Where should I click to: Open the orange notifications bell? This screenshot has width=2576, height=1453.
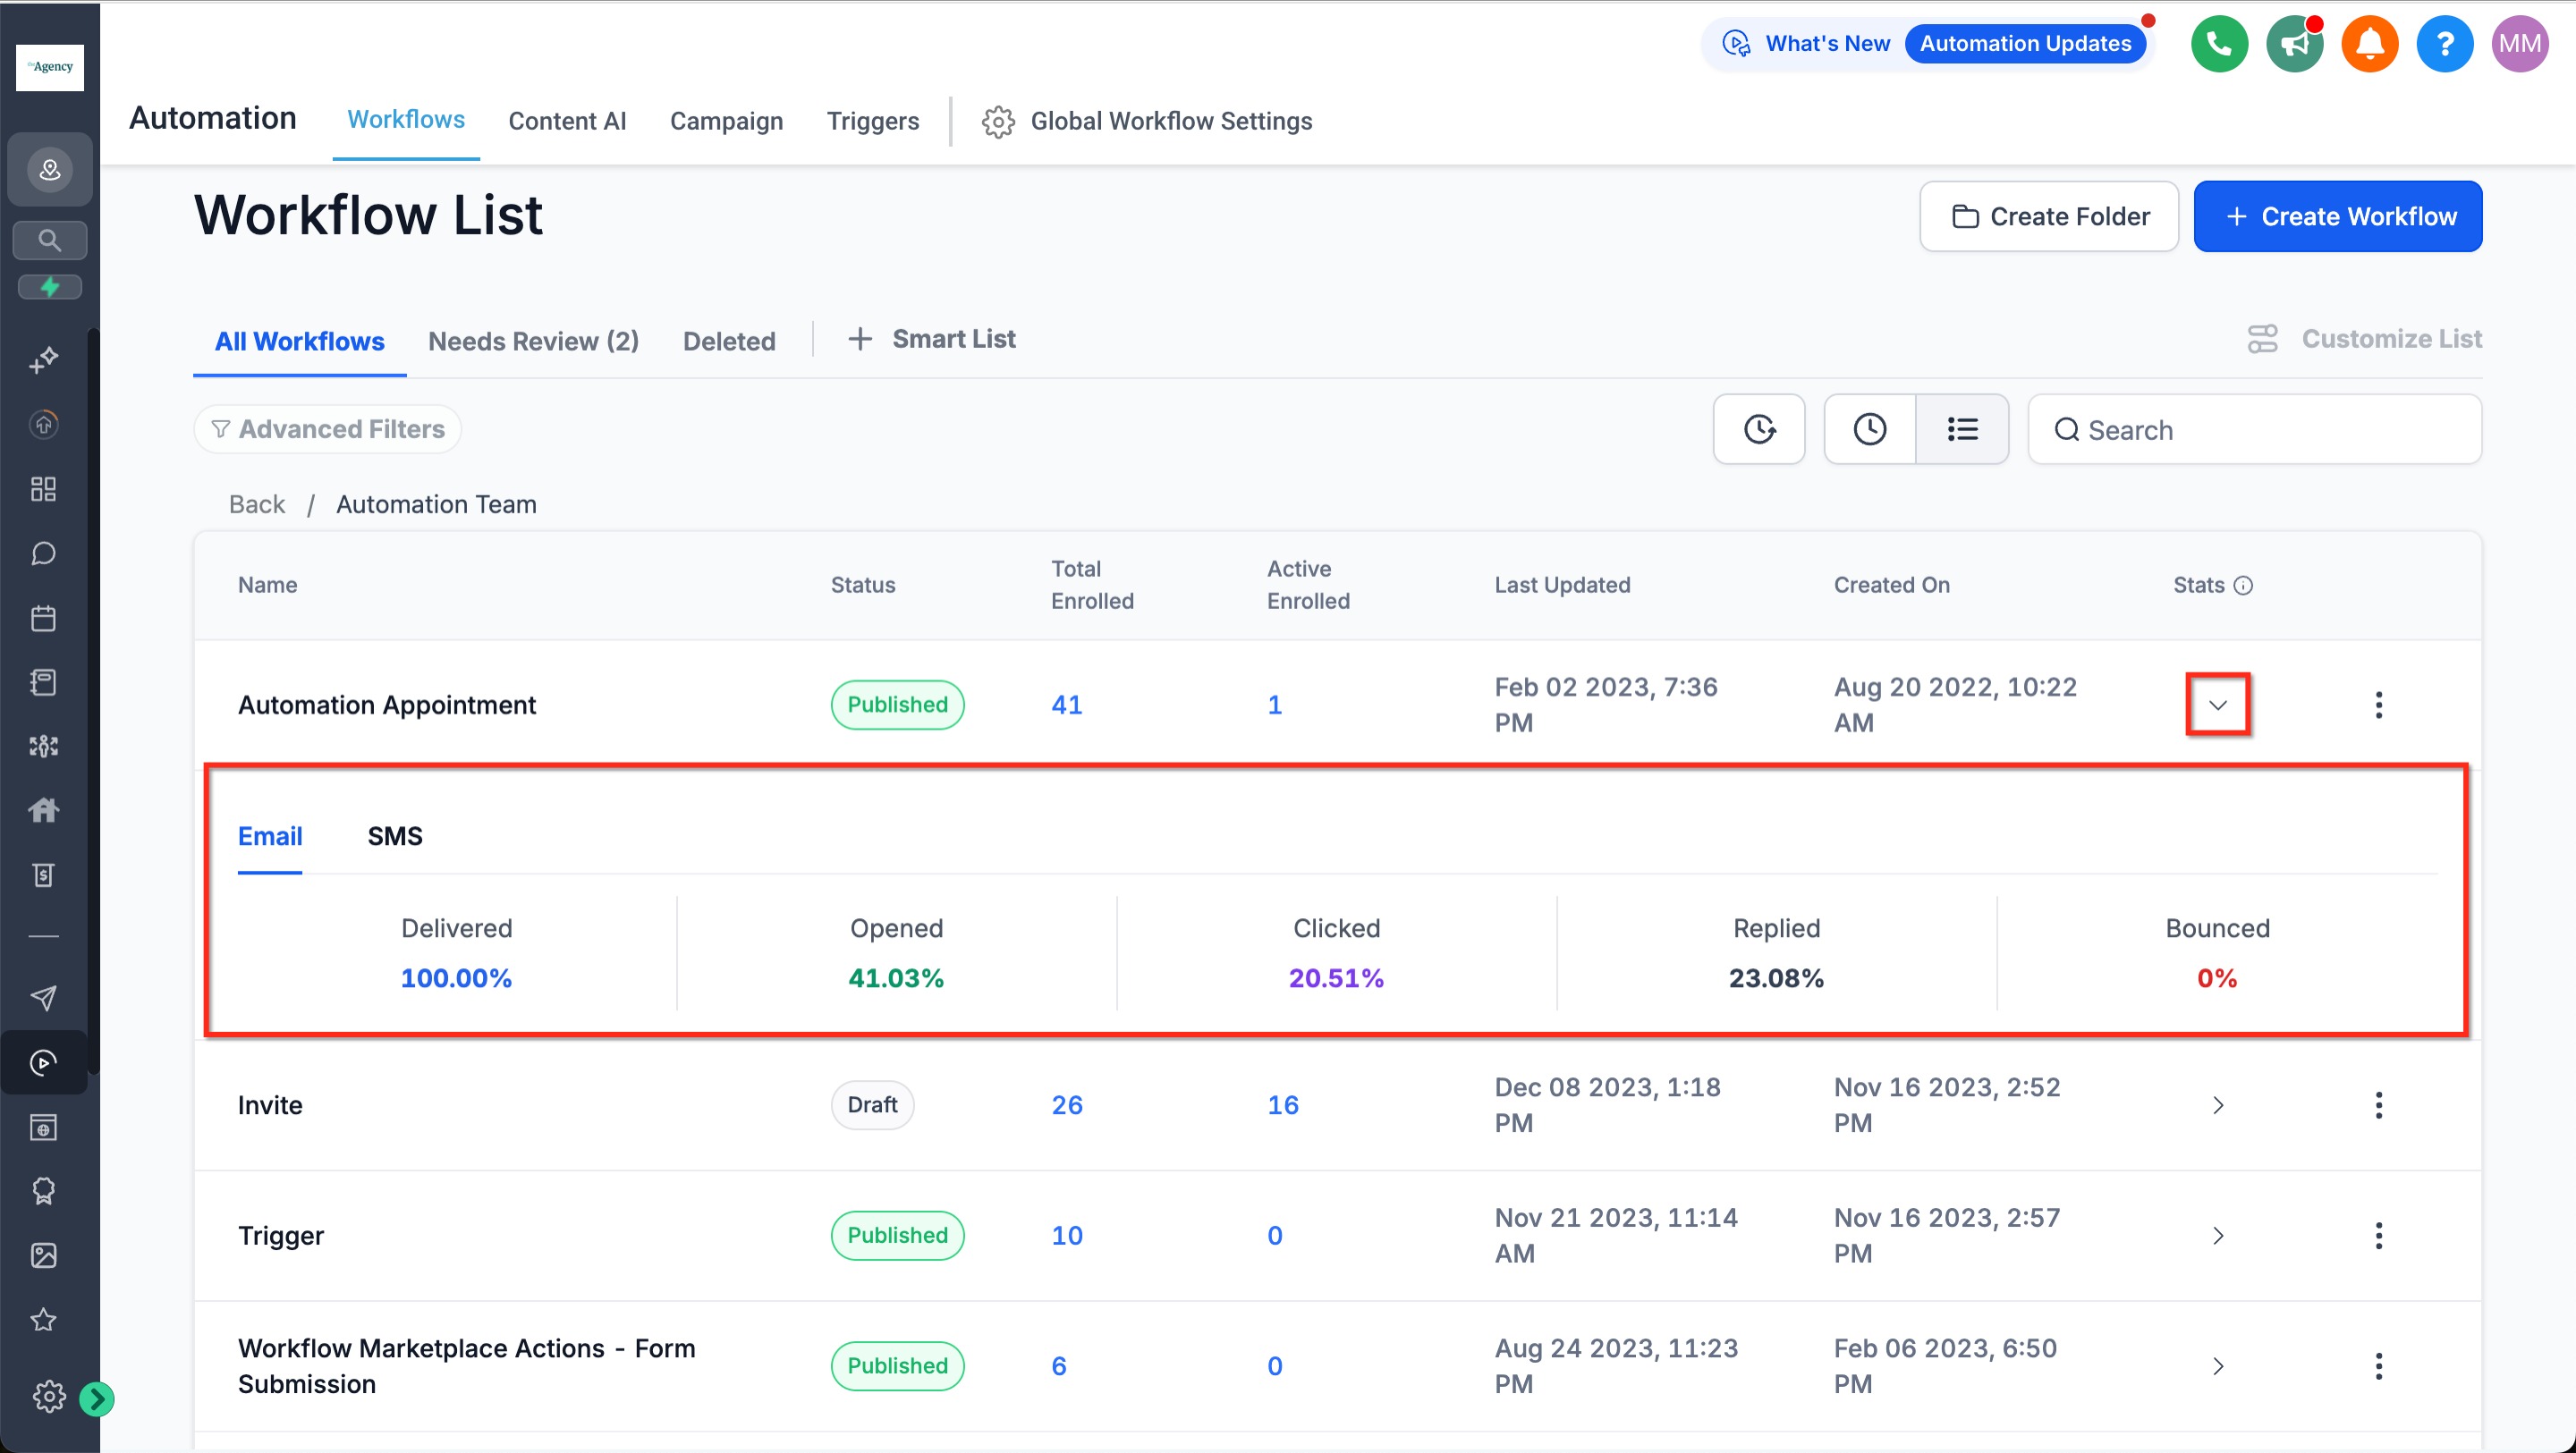tap(2369, 44)
